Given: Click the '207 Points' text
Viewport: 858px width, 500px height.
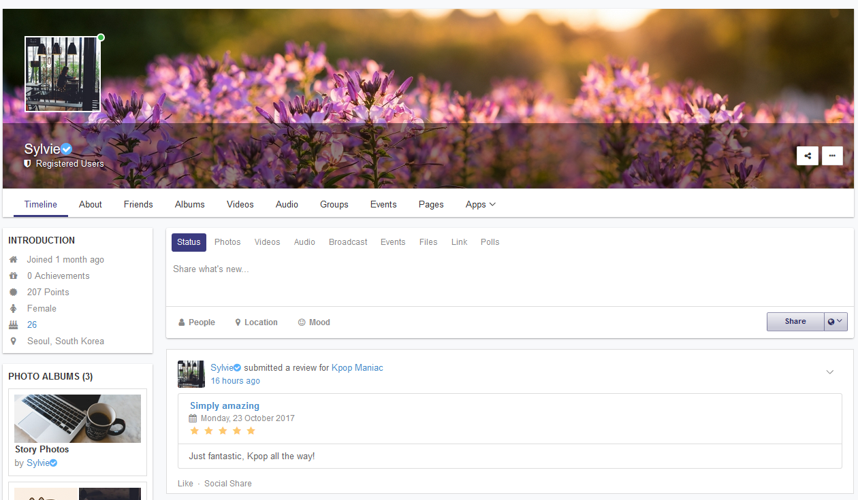Looking at the screenshot, I should click(x=48, y=293).
